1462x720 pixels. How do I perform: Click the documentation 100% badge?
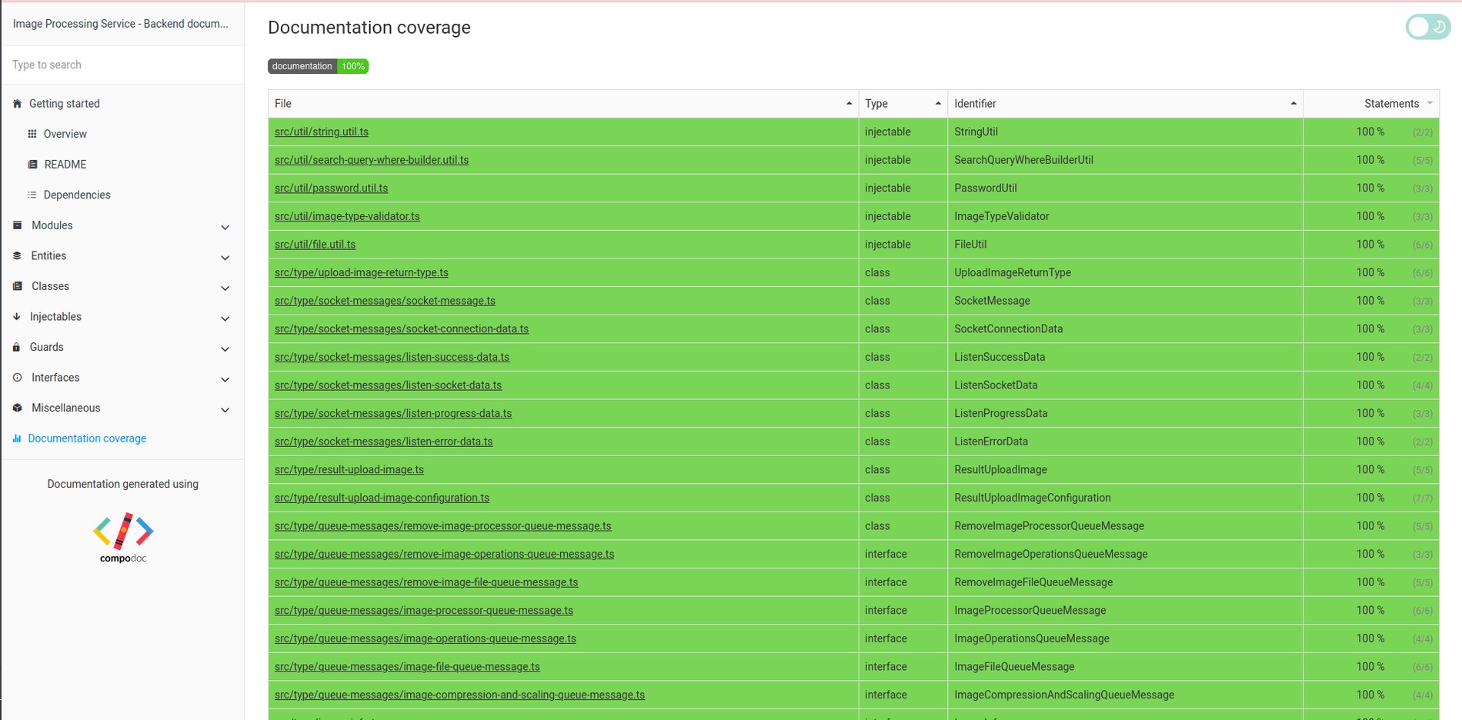[x=318, y=66]
